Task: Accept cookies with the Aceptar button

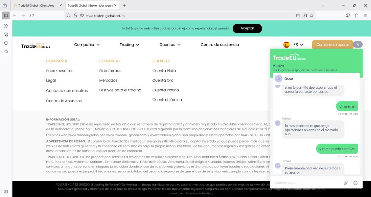Action: [x=247, y=29]
